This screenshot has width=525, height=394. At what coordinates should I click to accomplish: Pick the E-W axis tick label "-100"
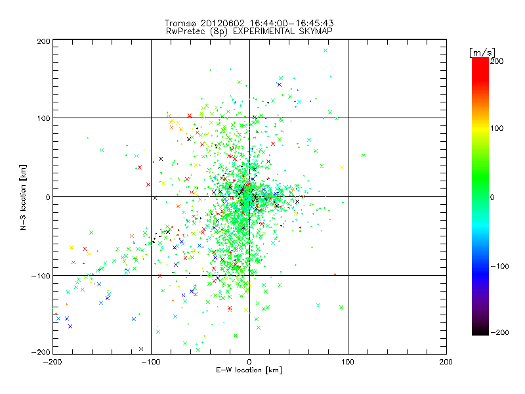151,362
